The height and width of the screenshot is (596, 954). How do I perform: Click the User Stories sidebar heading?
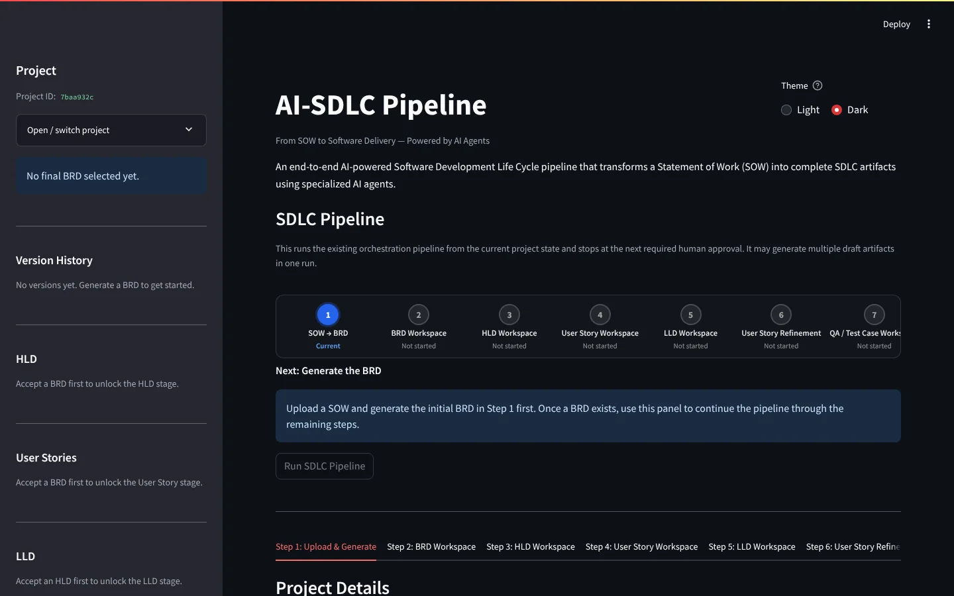(46, 458)
